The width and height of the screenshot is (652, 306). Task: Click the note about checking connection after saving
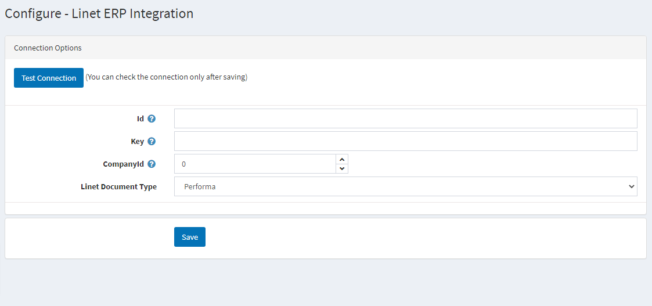click(166, 77)
